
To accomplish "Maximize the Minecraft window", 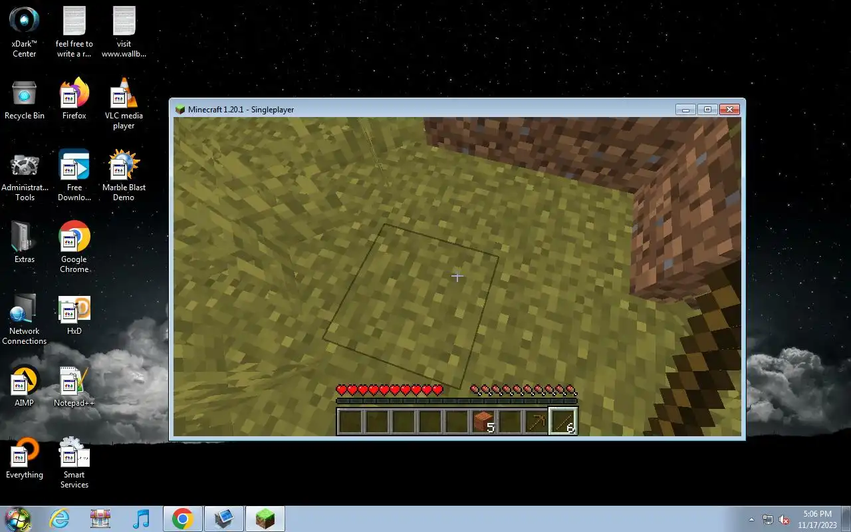I will pos(707,109).
